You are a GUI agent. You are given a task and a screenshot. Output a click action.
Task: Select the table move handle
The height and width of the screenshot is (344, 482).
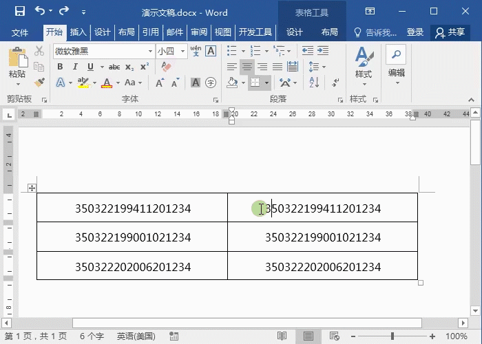pos(32,188)
